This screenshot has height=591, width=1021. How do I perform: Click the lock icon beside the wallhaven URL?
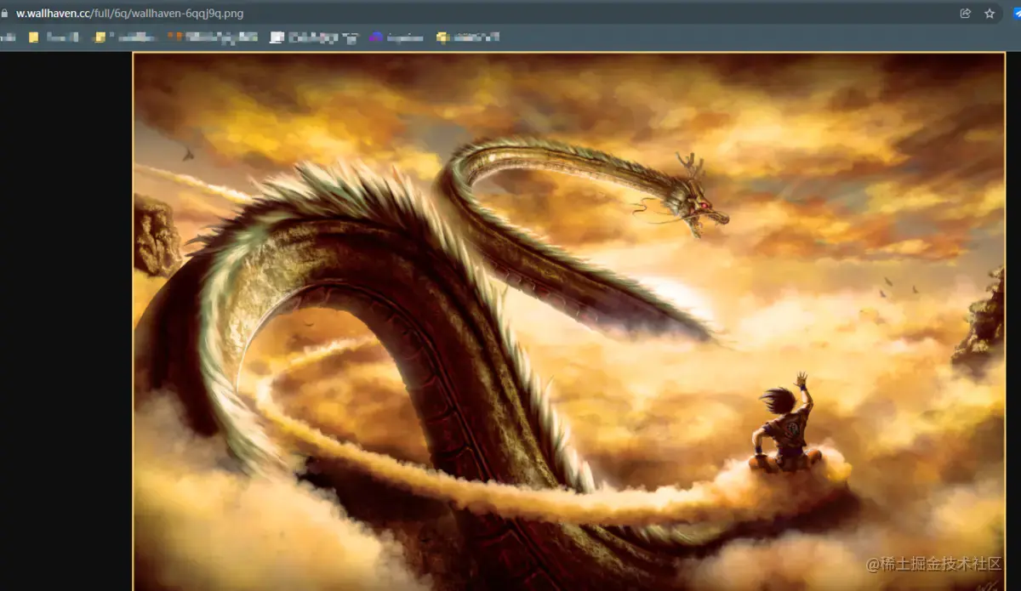[3, 14]
